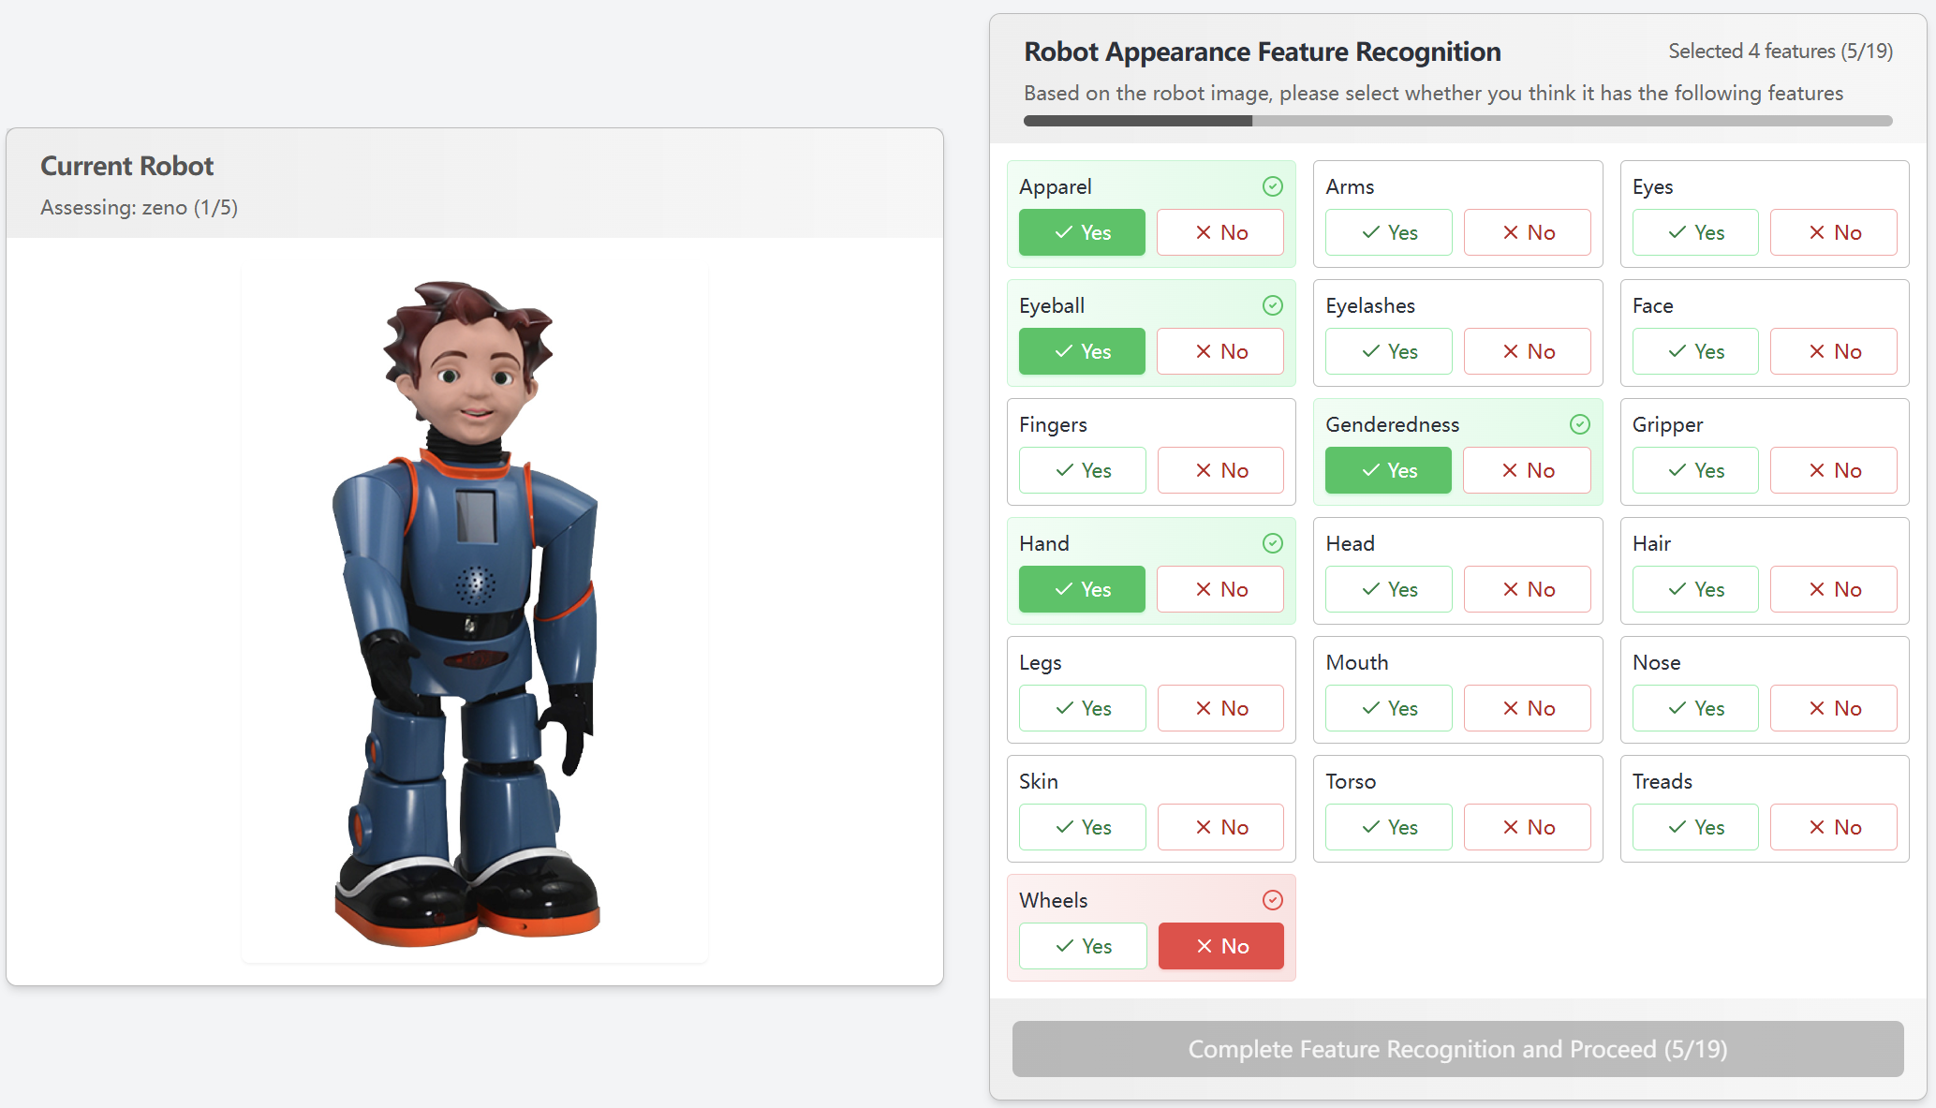
Task: Click the red X circle icon on Wheels card
Action: pyautogui.click(x=1272, y=900)
